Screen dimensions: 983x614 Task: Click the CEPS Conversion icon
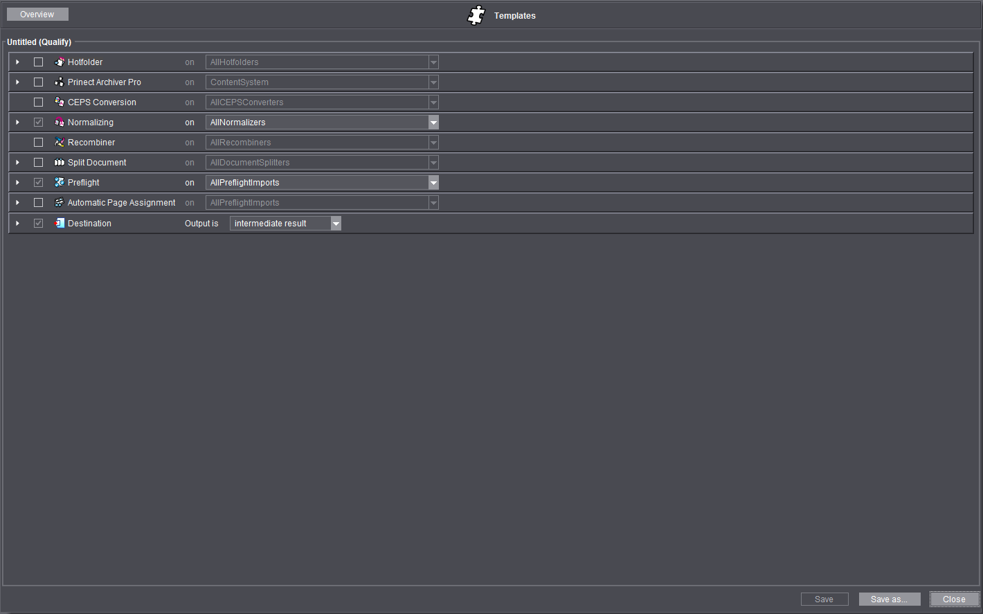tap(60, 102)
